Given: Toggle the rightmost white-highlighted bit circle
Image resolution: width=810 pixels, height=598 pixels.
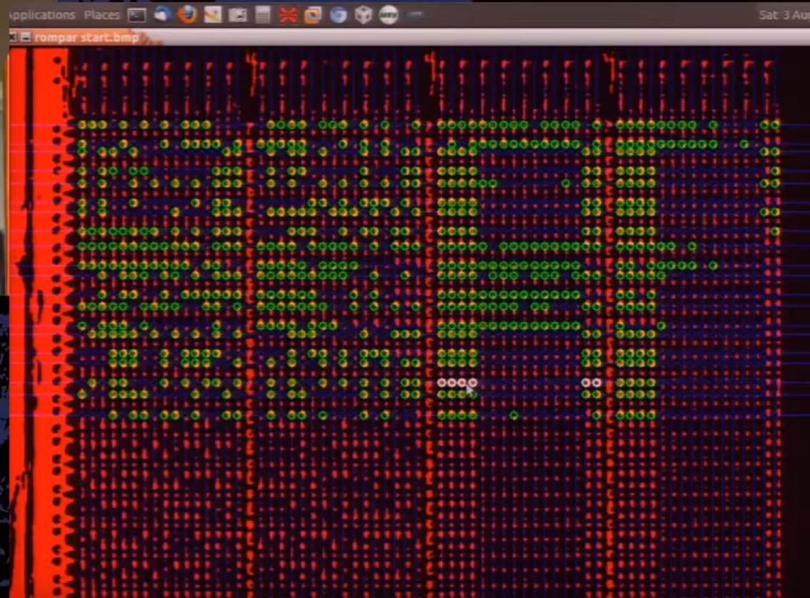Looking at the screenshot, I should 596,383.
